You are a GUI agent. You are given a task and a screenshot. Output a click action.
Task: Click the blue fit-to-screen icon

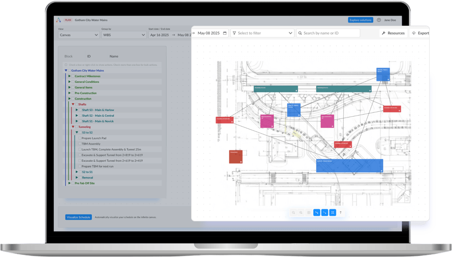333,213
